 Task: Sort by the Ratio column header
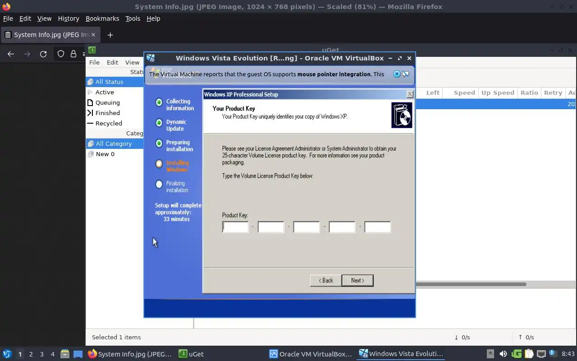529,93
